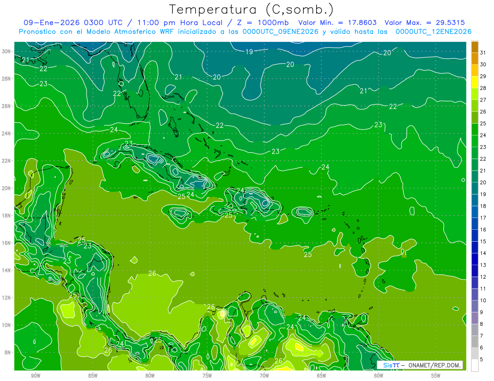Click the '14N' latitude label
Image resolution: width=494 pixels, height=381 pixels.
tap(7, 270)
